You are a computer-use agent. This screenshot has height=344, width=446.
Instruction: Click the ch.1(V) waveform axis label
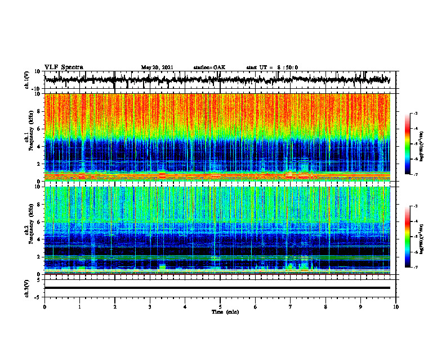coord(27,80)
